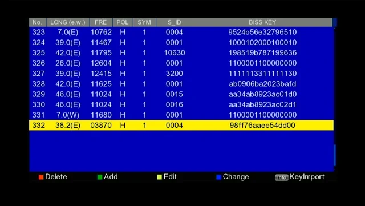The height and width of the screenshot is (206, 365).
Task: Click frequency value 12415
Action: 101,74
